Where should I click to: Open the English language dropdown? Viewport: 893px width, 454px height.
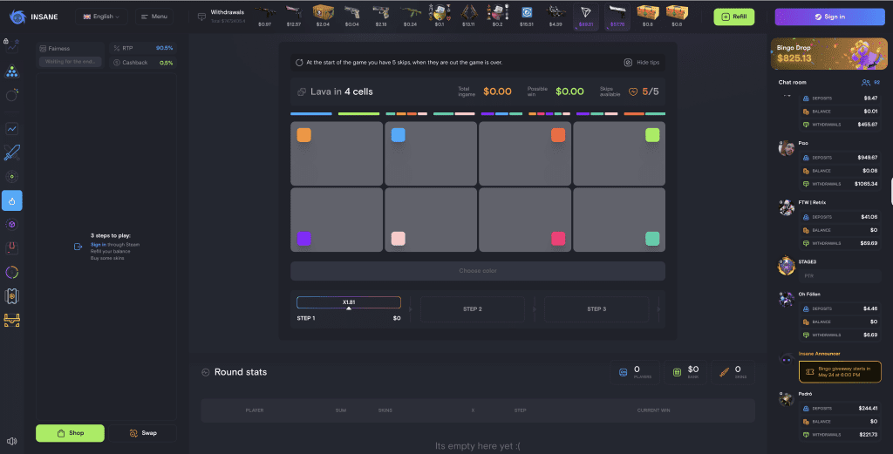point(101,17)
